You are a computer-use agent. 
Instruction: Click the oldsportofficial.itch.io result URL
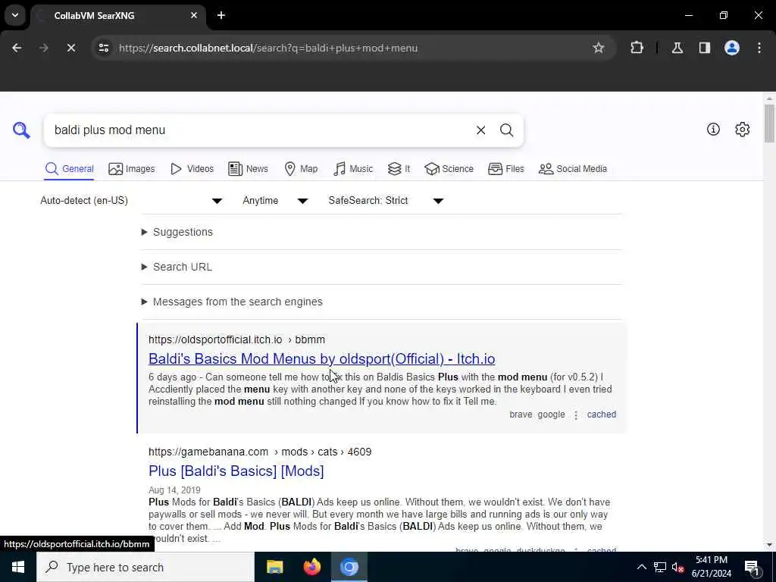click(x=236, y=339)
